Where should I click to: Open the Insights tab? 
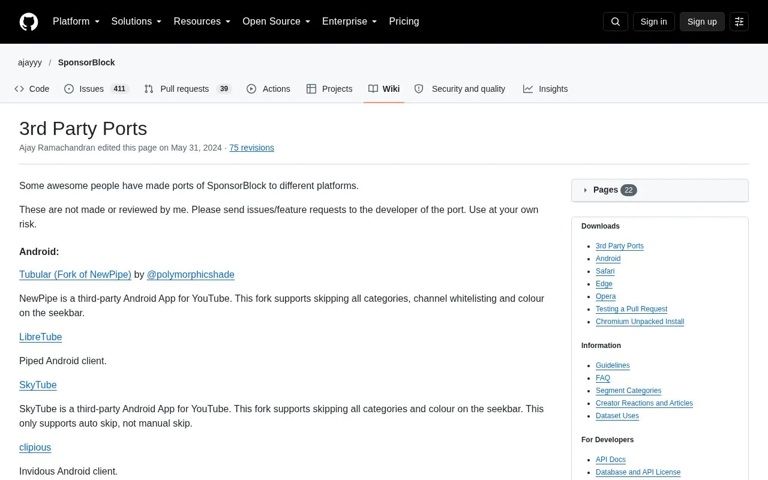click(545, 89)
